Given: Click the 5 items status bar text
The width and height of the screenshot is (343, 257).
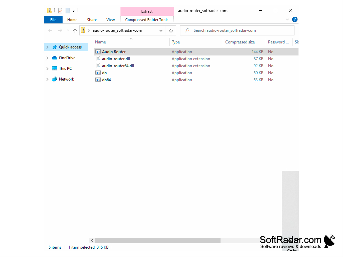Looking at the screenshot, I should coord(55,247).
